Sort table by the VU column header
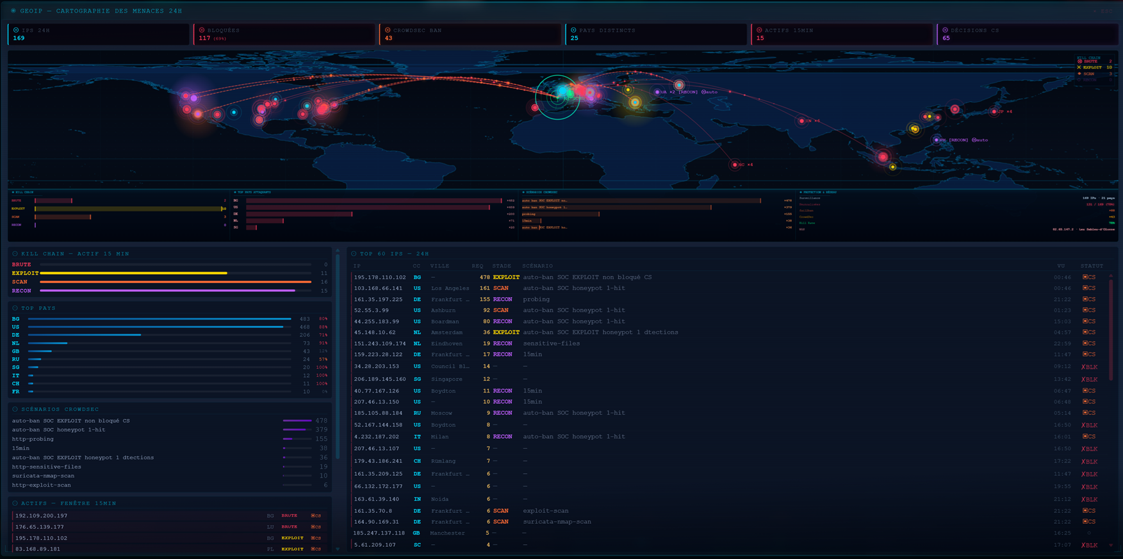 (1061, 266)
